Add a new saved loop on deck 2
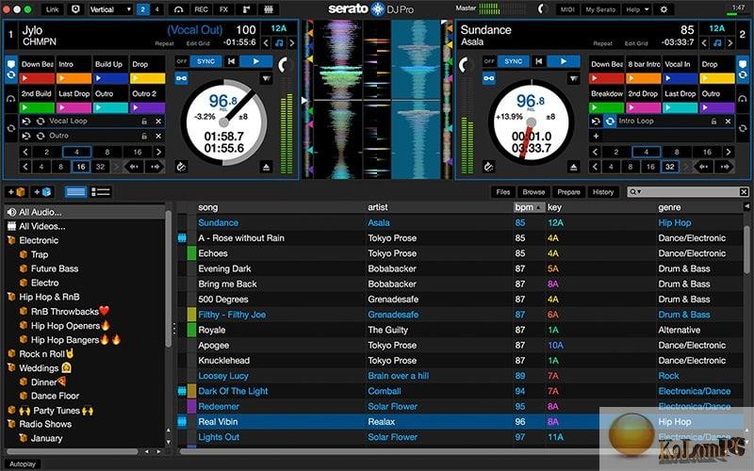This screenshot has height=471, width=754. [596, 136]
